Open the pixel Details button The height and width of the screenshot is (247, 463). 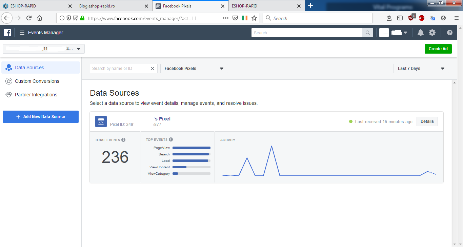tap(427, 121)
